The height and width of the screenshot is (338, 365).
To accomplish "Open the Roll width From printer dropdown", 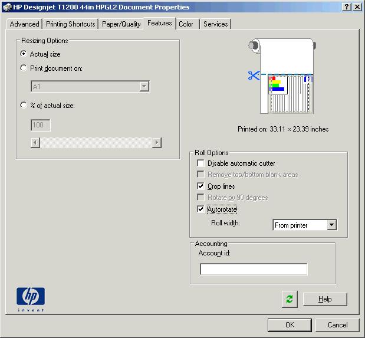I will 305,225.
